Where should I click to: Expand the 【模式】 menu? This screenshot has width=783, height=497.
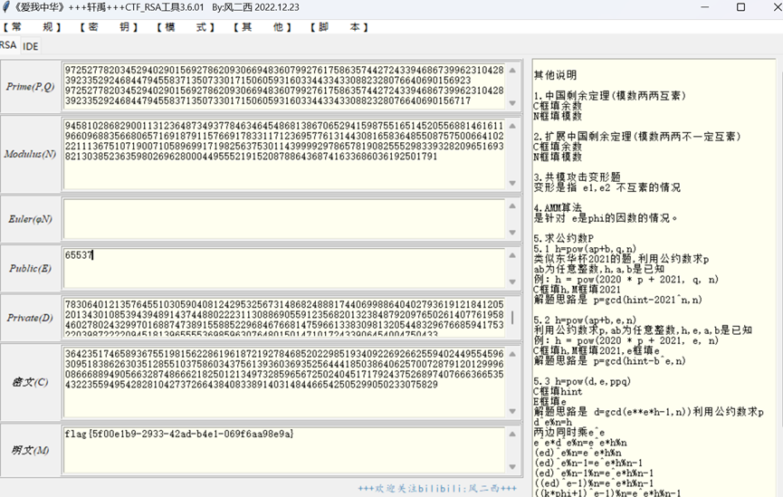pyautogui.click(x=186, y=27)
